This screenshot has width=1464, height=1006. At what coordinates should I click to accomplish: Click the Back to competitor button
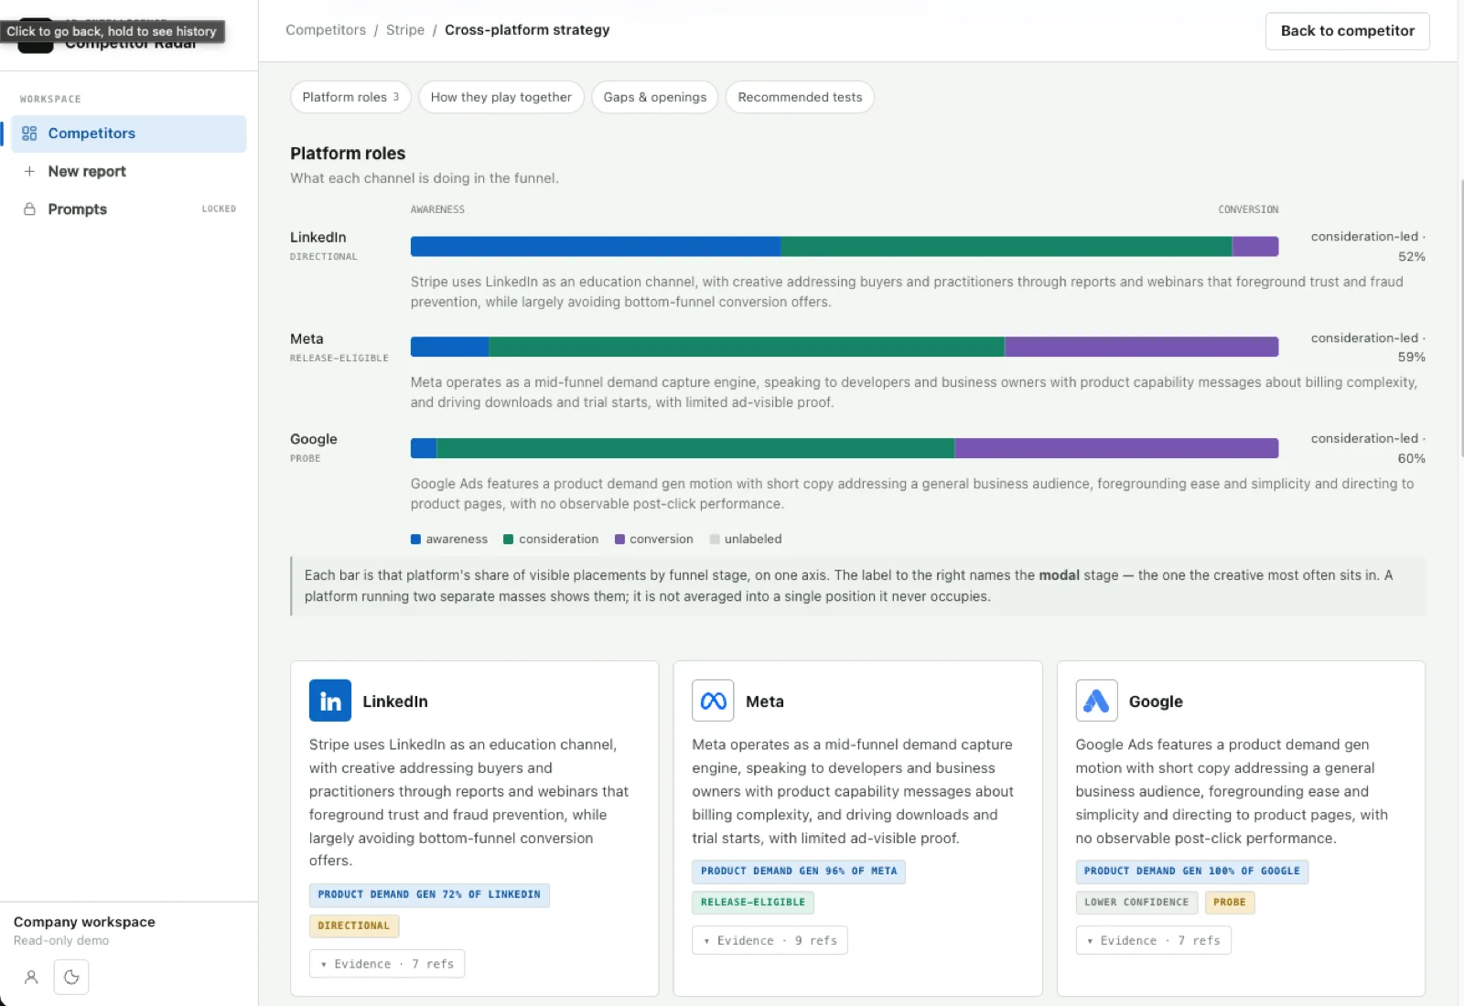click(1347, 31)
